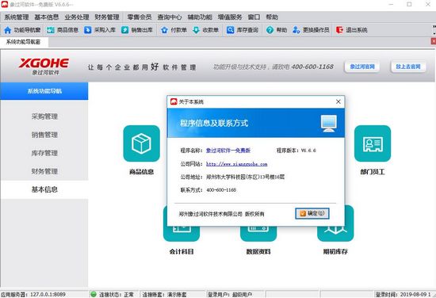Select 财务管理 in sidebar

44,171
